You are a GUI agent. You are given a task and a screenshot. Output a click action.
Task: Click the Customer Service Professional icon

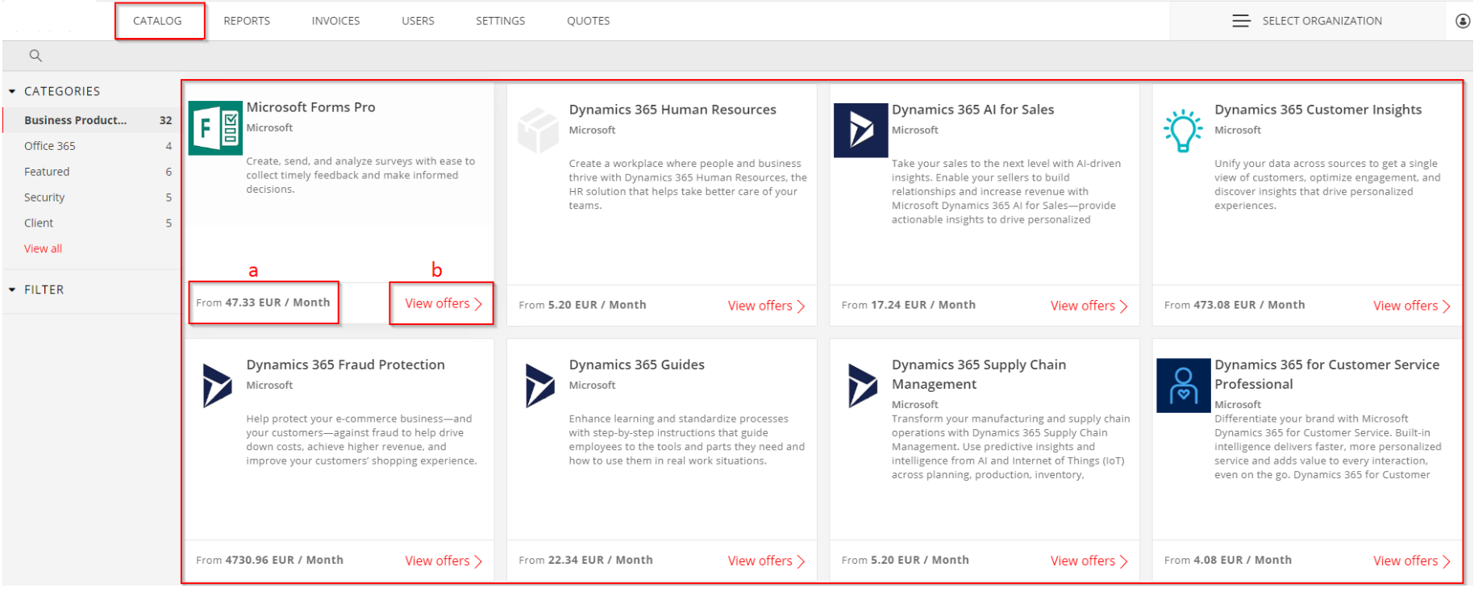1184,386
